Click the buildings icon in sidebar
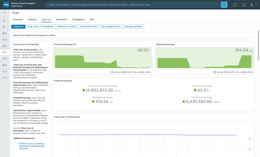Image resolution: width=260 pixels, height=157 pixels. click(4, 27)
